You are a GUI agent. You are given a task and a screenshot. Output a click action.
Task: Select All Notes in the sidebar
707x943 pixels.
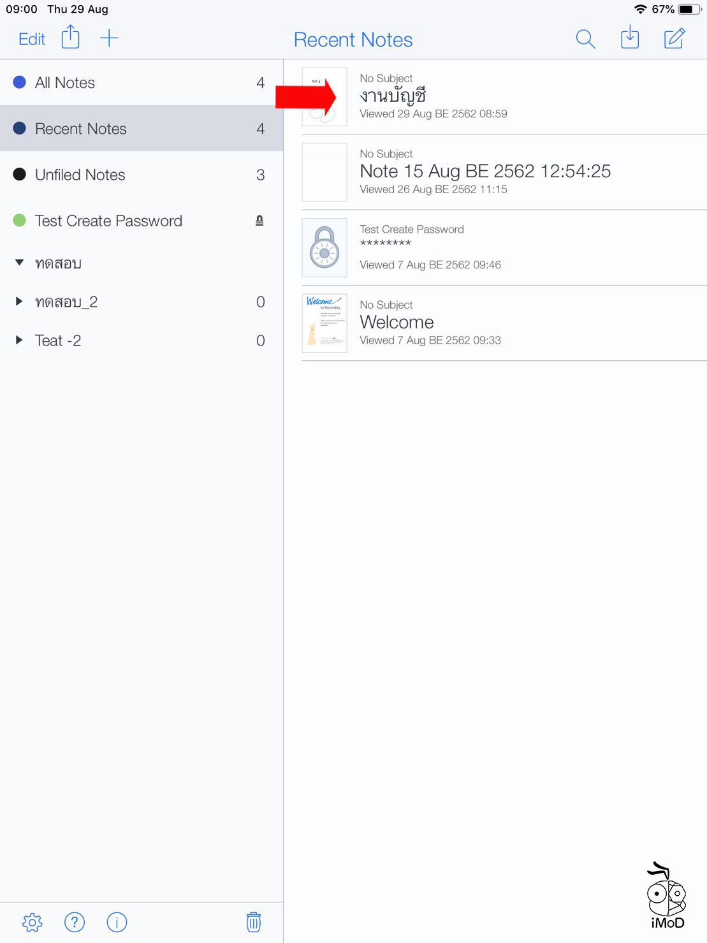65,82
